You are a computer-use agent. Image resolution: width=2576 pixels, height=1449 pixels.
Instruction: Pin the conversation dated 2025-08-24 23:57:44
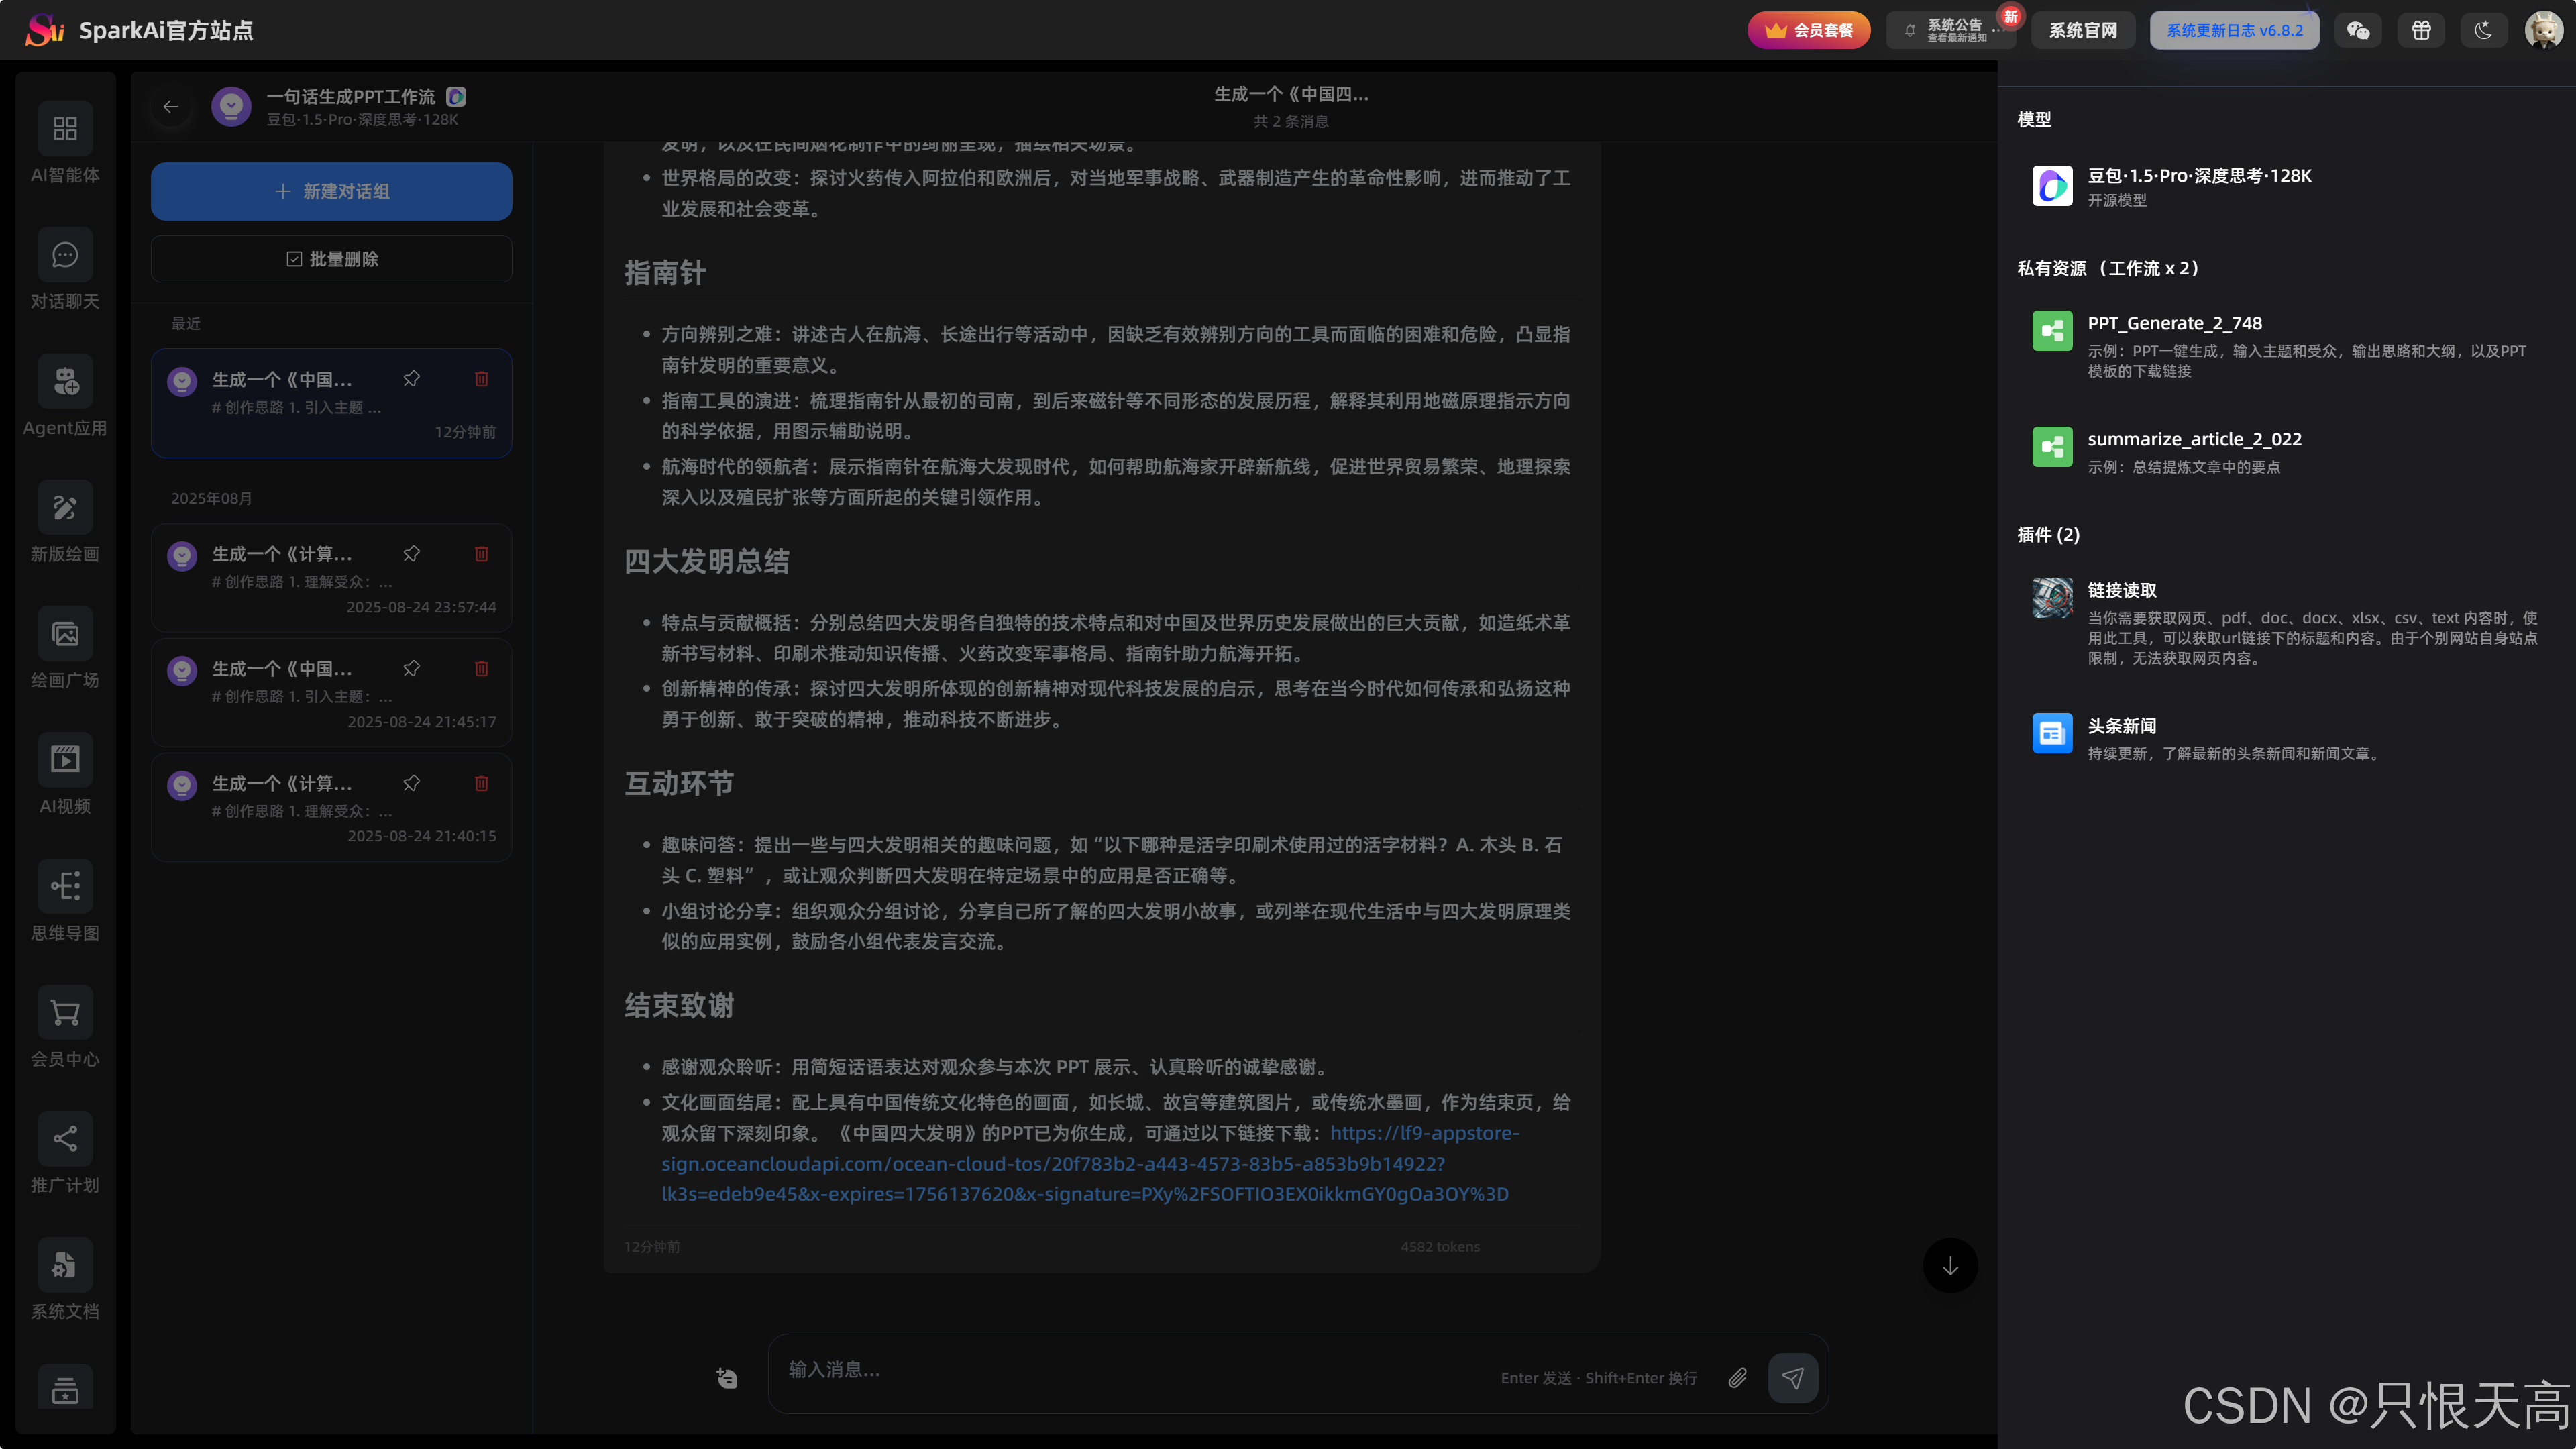coord(412,553)
